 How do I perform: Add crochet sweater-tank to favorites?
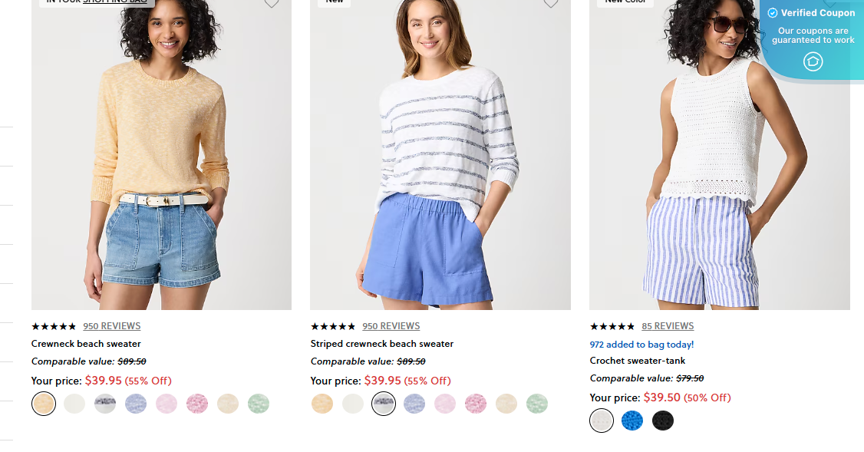tap(829, 5)
